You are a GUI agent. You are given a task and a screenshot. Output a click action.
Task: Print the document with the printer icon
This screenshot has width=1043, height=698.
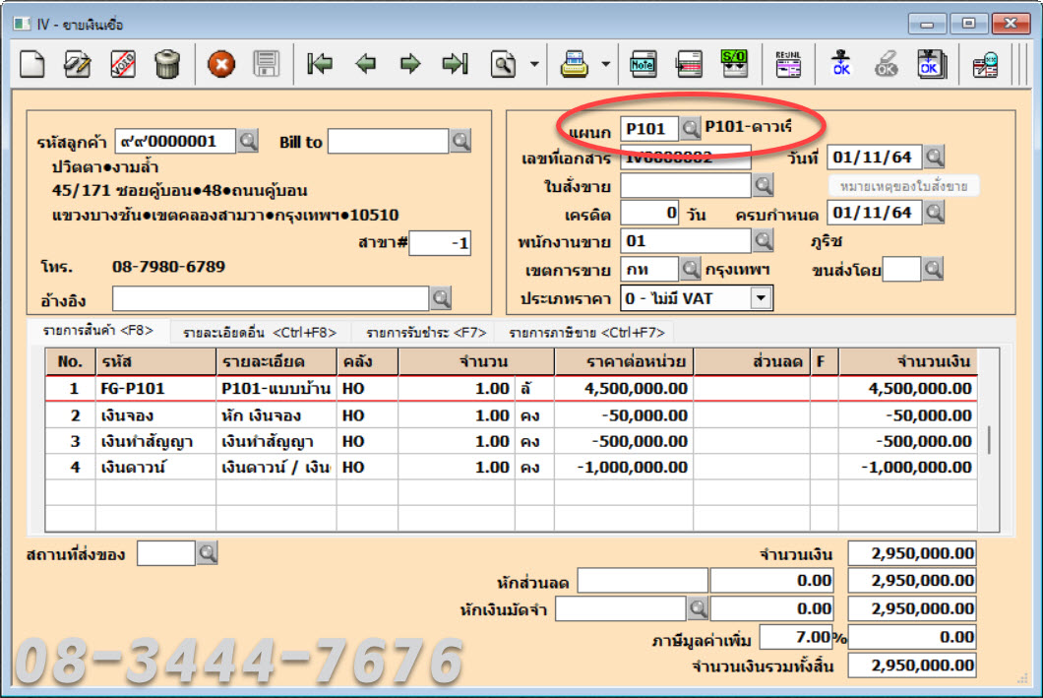click(x=574, y=65)
